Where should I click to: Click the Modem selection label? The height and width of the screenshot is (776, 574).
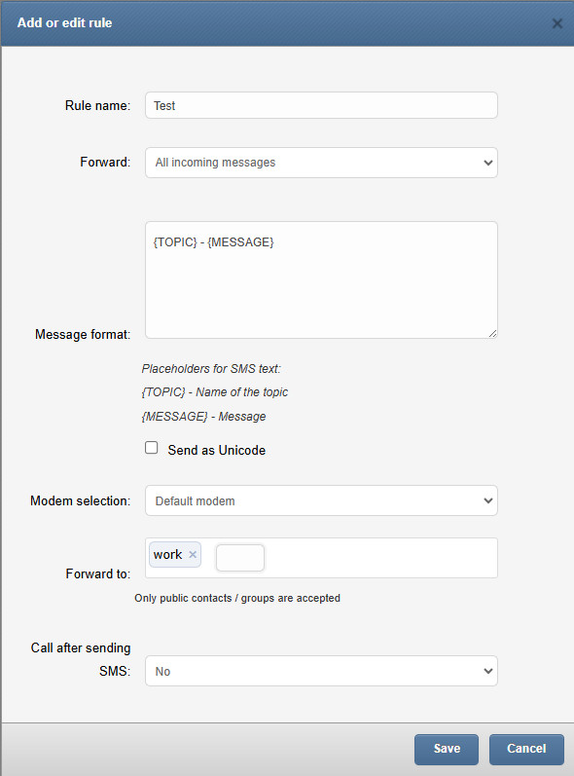[80, 500]
